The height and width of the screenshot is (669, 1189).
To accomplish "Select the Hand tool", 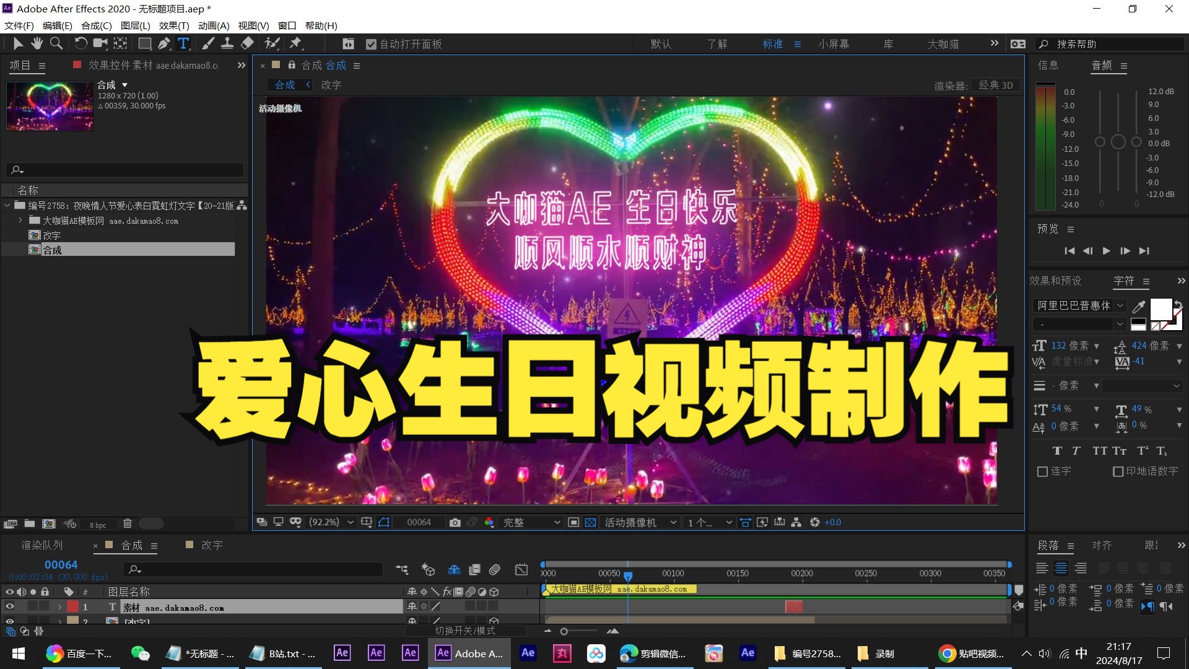I will point(37,43).
